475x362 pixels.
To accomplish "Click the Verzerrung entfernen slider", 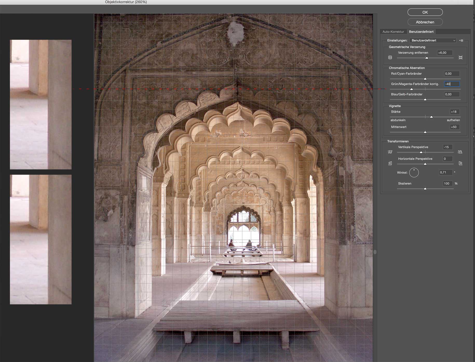I will [x=425, y=58].
